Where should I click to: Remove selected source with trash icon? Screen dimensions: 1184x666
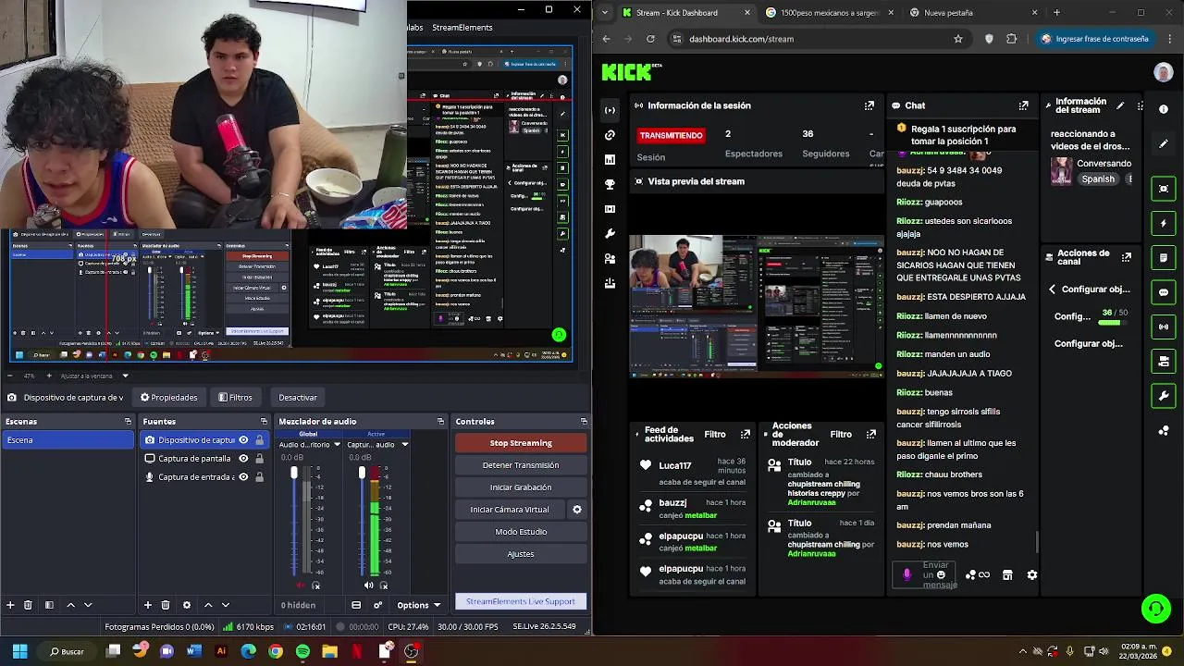click(166, 605)
